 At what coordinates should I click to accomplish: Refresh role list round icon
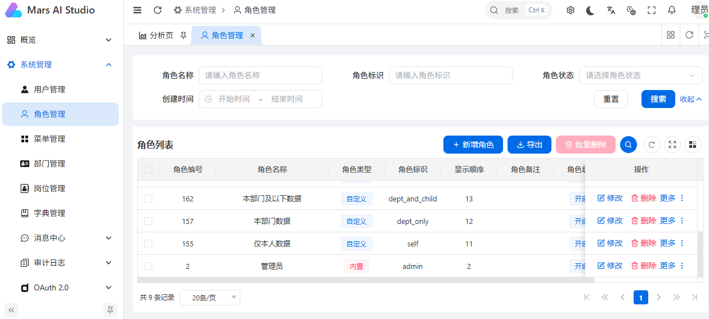652,145
